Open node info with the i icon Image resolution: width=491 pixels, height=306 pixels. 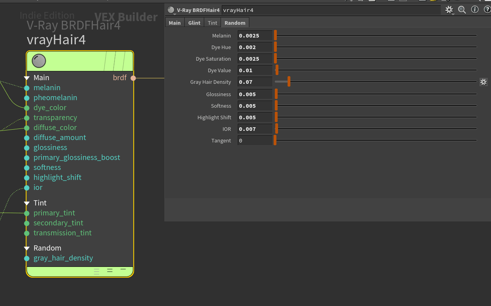(x=475, y=10)
